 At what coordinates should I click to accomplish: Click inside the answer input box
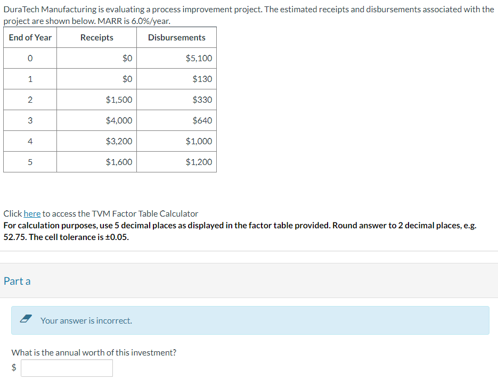67,368
